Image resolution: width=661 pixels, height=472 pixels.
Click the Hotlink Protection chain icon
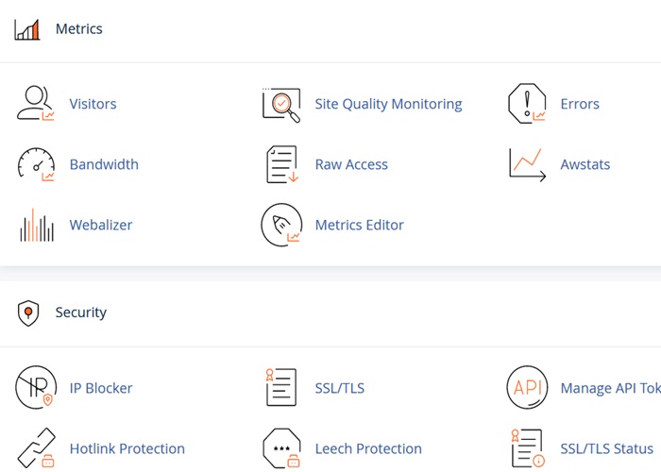pyautogui.click(x=36, y=448)
